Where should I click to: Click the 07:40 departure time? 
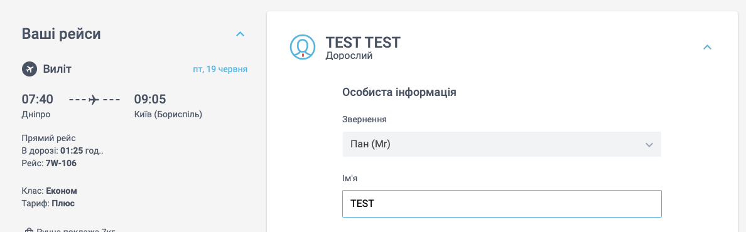[38, 99]
